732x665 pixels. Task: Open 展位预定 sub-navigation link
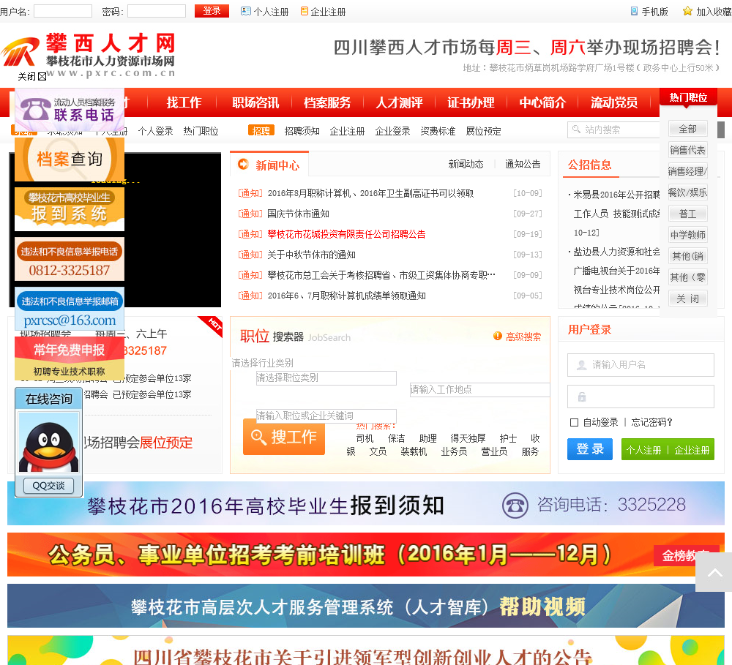pyautogui.click(x=483, y=131)
